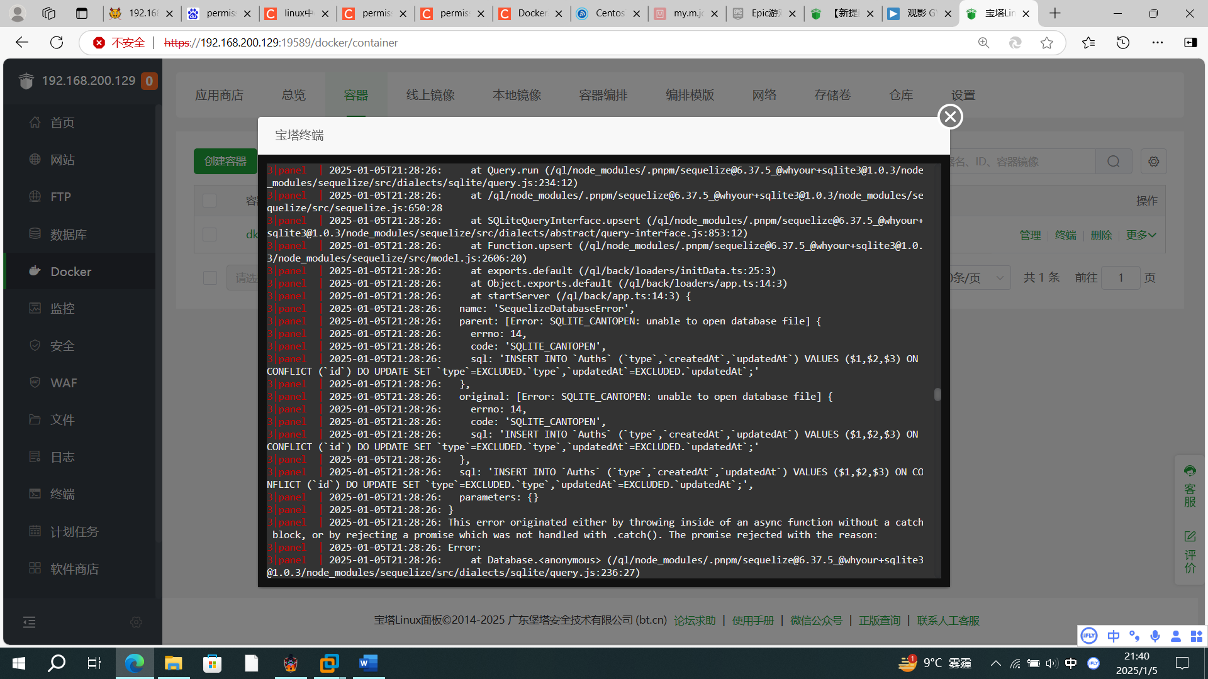Tick the checkbox of the dk container row
This screenshot has width=1208, height=679.
210,235
